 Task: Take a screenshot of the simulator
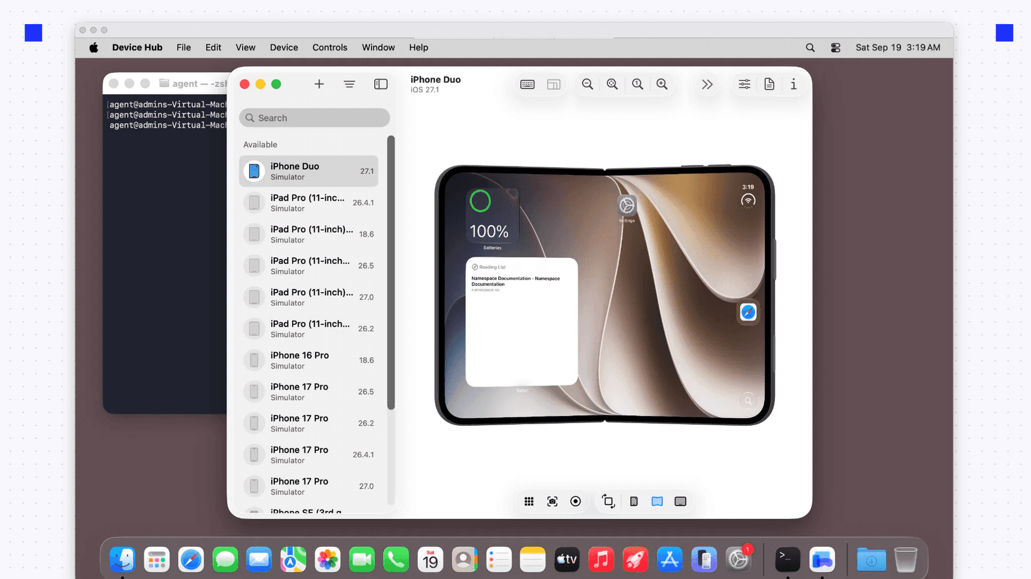click(x=552, y=501)
